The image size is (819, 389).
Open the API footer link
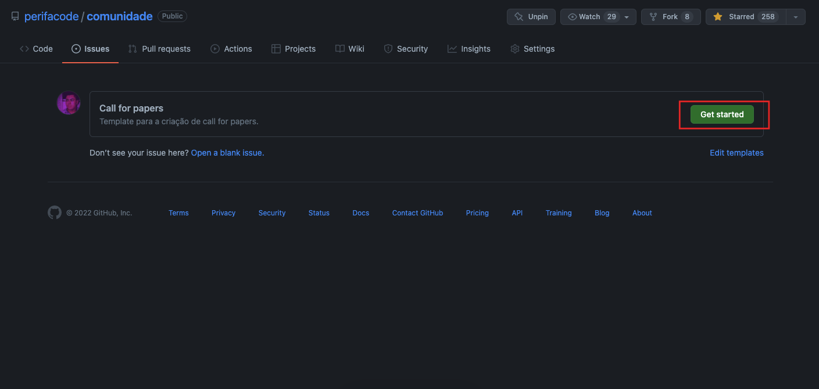[x=517, y=213]
